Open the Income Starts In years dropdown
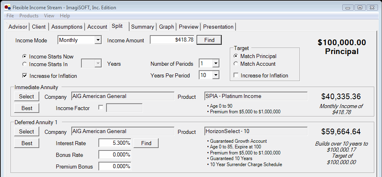This screenshot has width=382, height=177. (98, 64)
